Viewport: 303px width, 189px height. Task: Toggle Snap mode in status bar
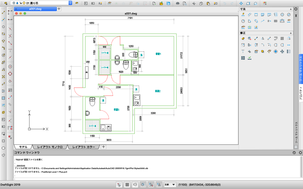pos(119,184)
